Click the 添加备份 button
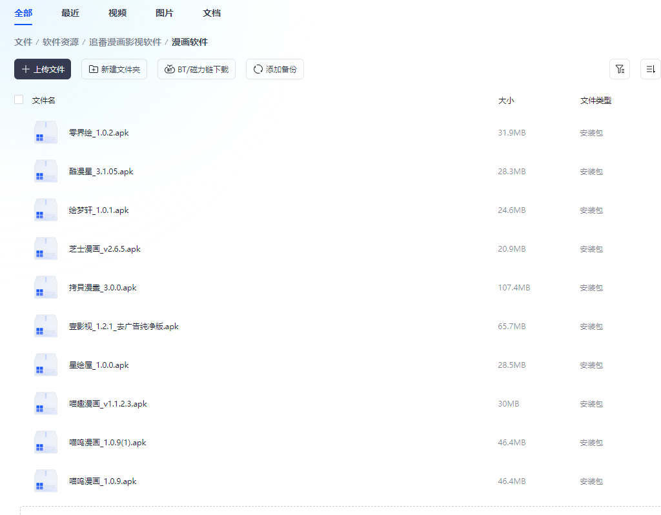The width and height of the screenshot is (661, 515). [275, 69]
